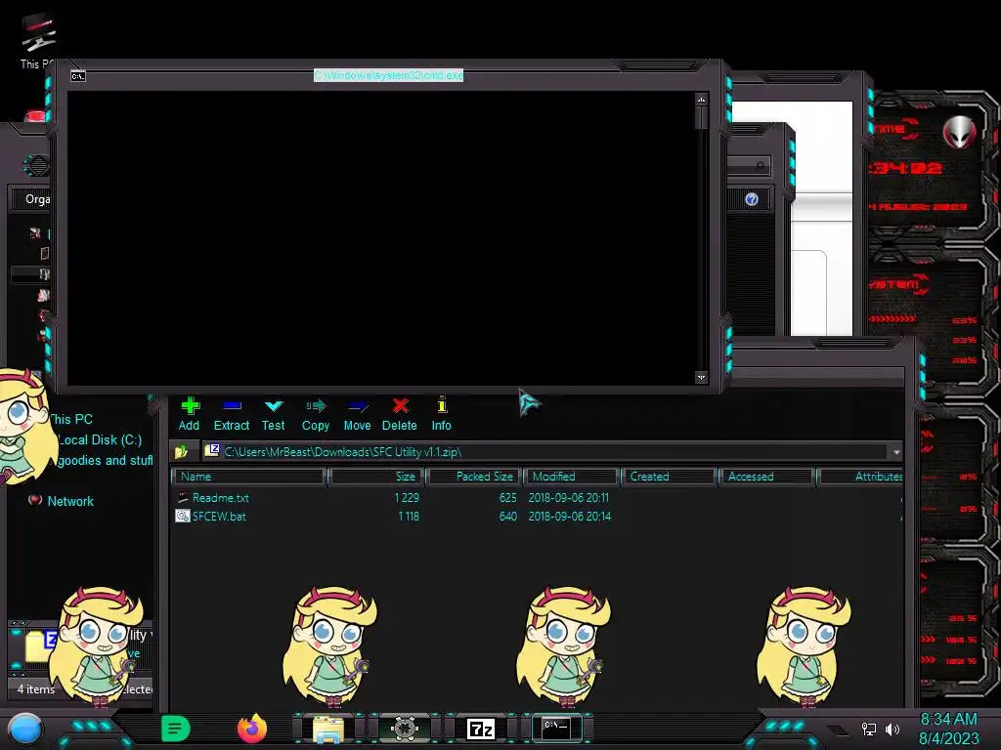Go up one folder via address bar icon
Viewport: 1001px width, 750px height.
(181, 451)
